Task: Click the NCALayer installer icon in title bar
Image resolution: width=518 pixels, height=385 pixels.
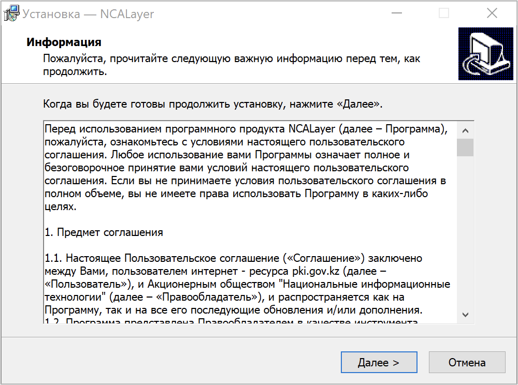Action: 11,13
